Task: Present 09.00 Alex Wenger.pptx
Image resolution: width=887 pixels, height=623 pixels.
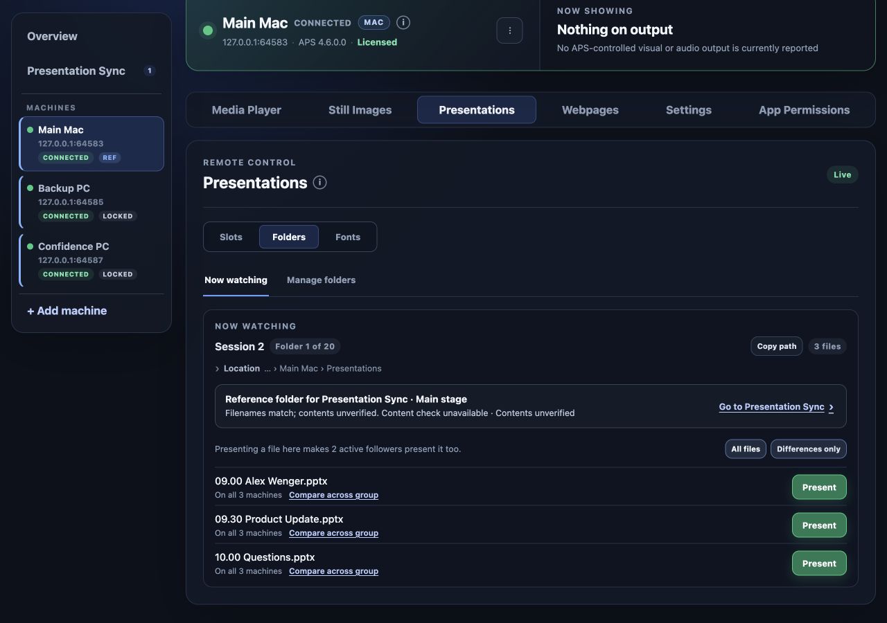Action: pos(819,487)
